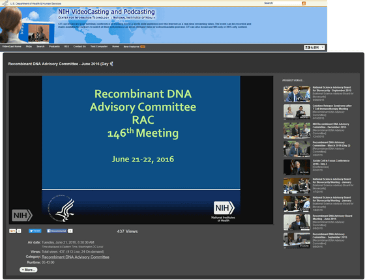Open the Home menu item in the navbar
This screenshot has width=365, height=280.
click(x=115, y=46)
